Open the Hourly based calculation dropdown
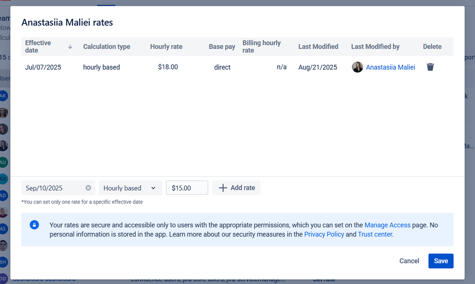The height and width of the screenshot is (284, 475). coord(130,188)
